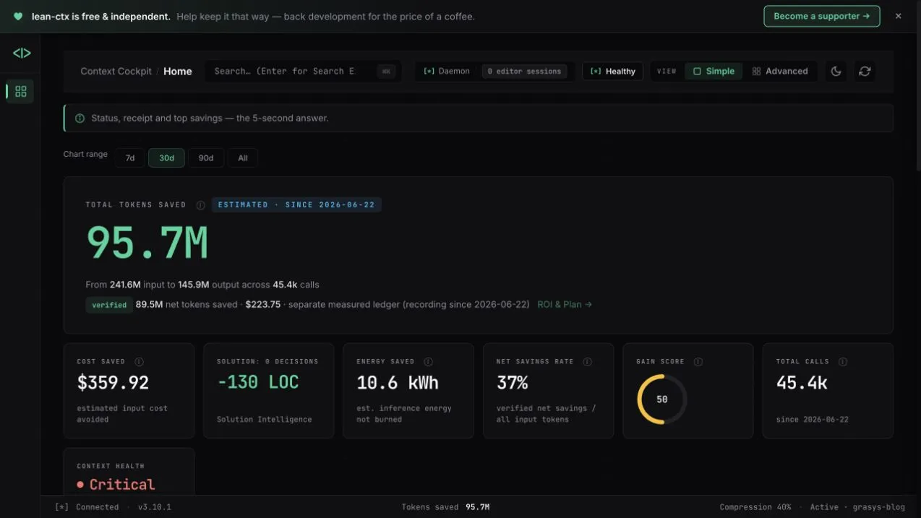
Task: Click the green heart icon in banner
Action: [x=18, y=16]
